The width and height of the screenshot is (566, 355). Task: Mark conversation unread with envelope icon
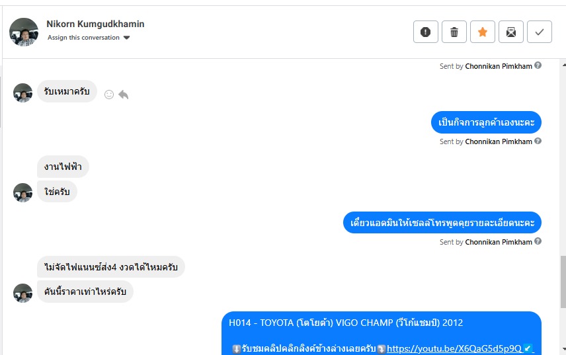click(x=511, y=32)
